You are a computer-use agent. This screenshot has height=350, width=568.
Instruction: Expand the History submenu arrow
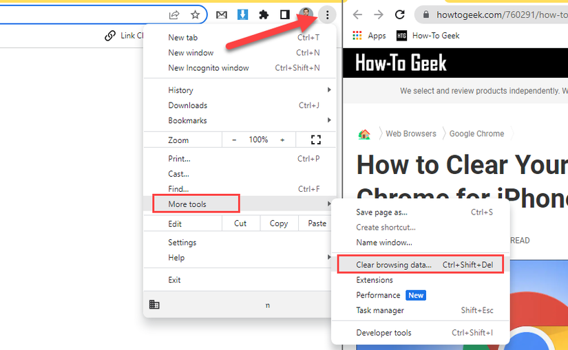(x=329, y=90)
